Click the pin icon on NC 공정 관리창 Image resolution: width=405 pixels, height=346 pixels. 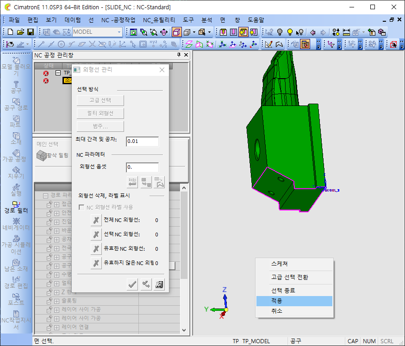[x=179, y=55]
